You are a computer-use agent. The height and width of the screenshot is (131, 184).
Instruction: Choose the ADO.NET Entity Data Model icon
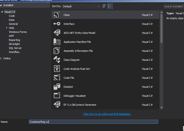pos(57,33)
